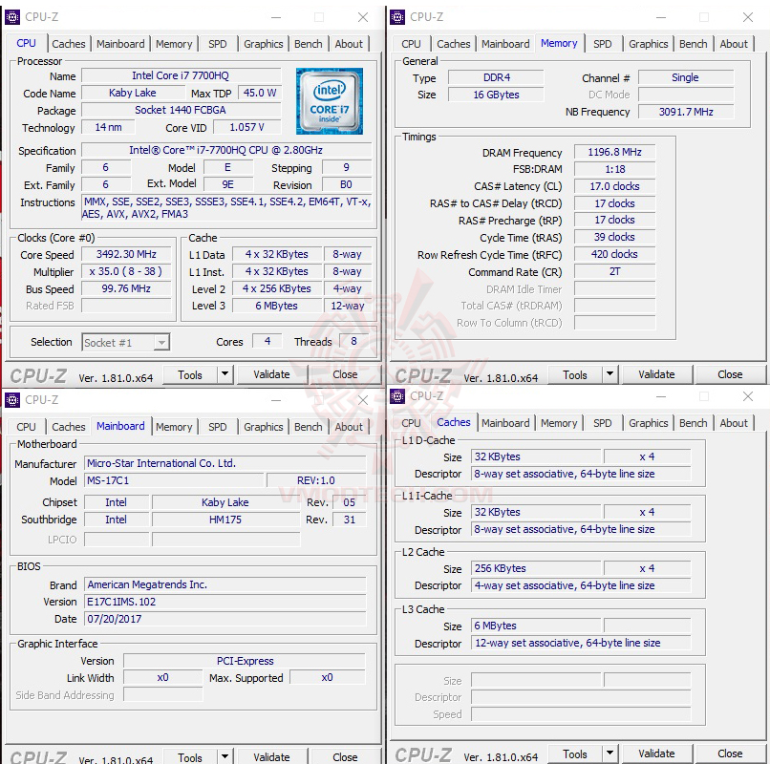Click the CPU-Z logo beside version in Memory window
This screenshot has height=764, width=770.
(x=423, y=374)
